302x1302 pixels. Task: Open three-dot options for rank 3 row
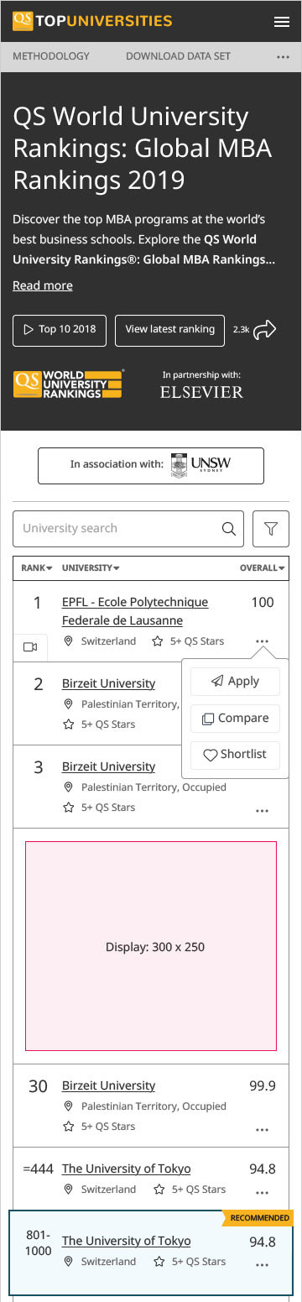click(262, 811)
